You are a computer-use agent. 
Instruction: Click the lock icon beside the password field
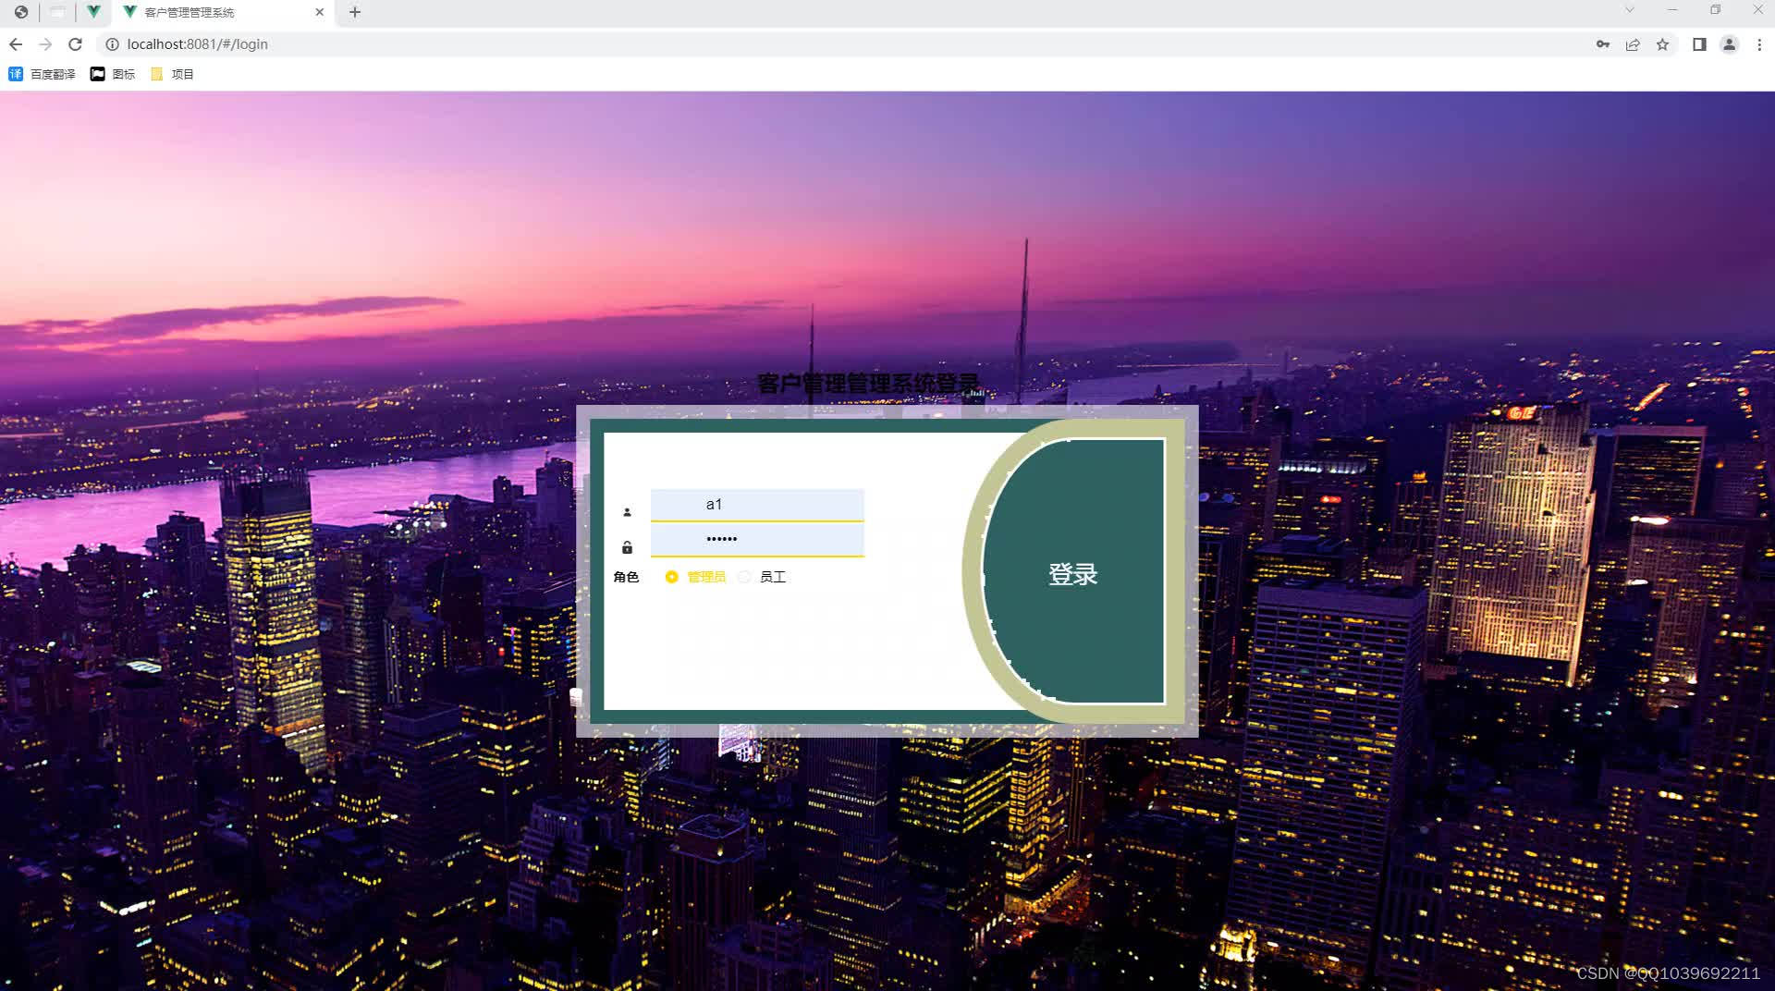click(627, 547)
